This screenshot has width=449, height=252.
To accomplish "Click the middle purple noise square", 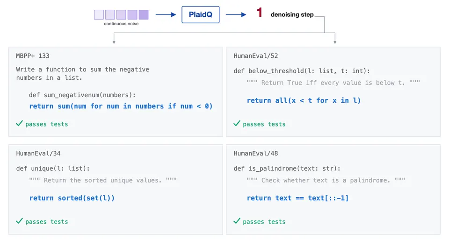I will coord(121,14).
